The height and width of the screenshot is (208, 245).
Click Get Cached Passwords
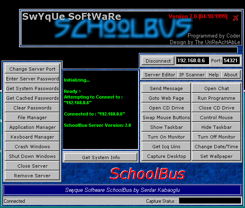(x=32, y=98)
